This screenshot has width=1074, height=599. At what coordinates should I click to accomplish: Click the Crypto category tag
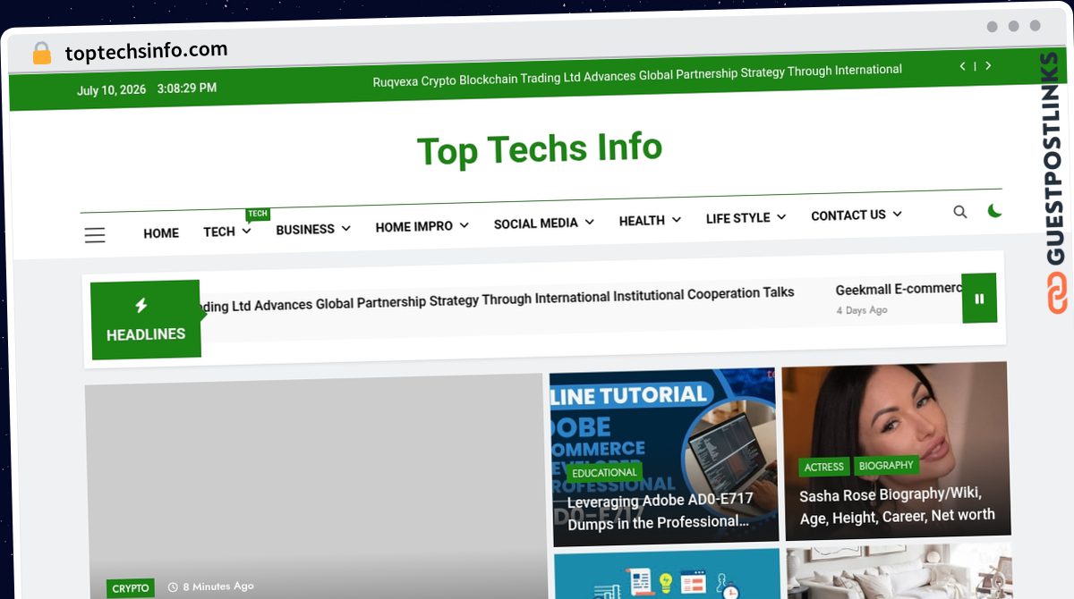(x=131, y=588)
